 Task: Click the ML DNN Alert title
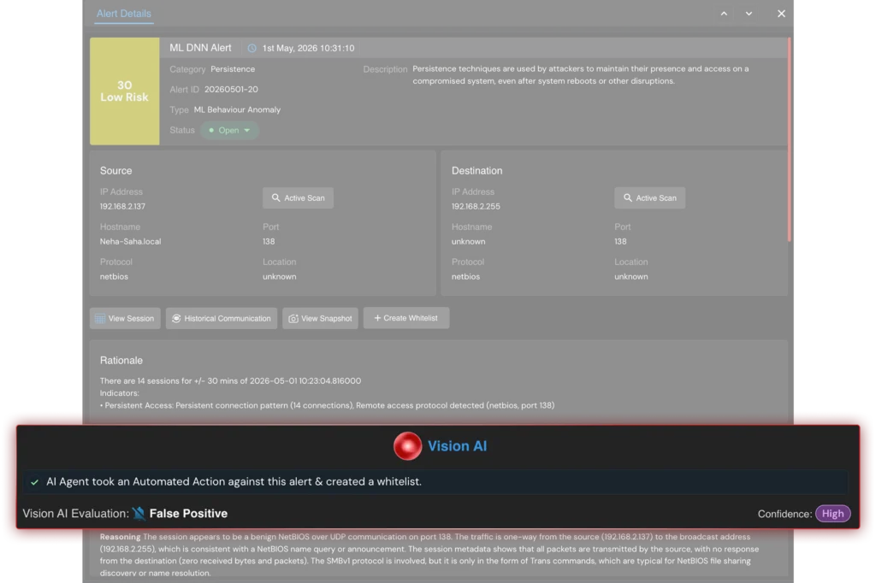pyautogui.click(x=200, y=48)
